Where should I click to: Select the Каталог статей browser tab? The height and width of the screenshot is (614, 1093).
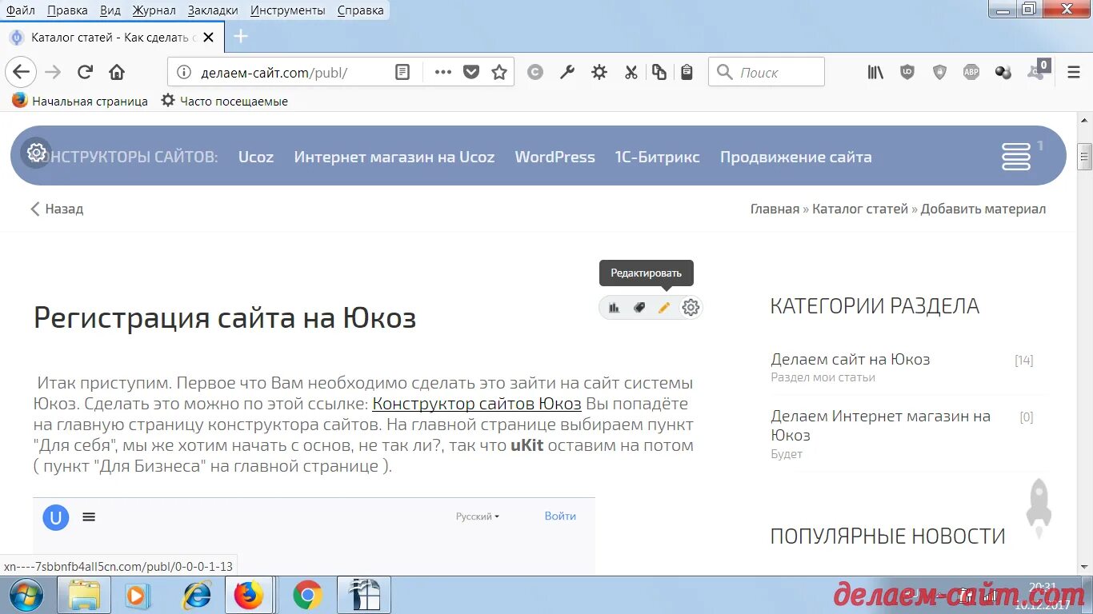[112, 38]
